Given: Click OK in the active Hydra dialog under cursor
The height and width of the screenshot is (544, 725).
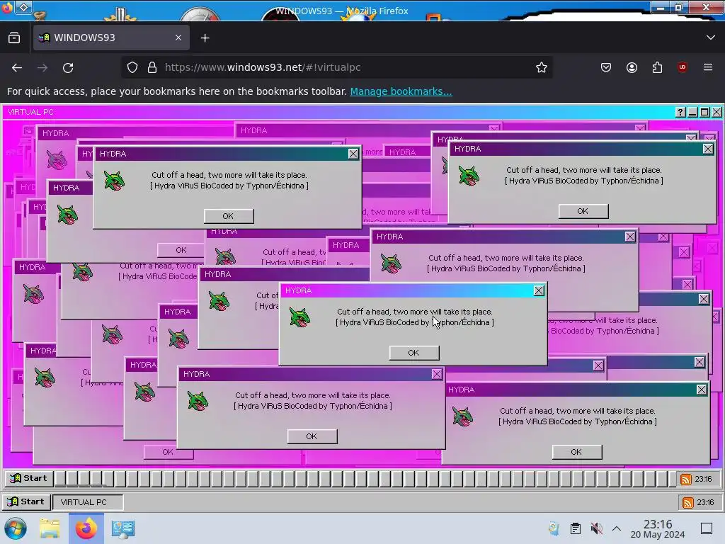Looking at the screenshot, I should [413, 353].
